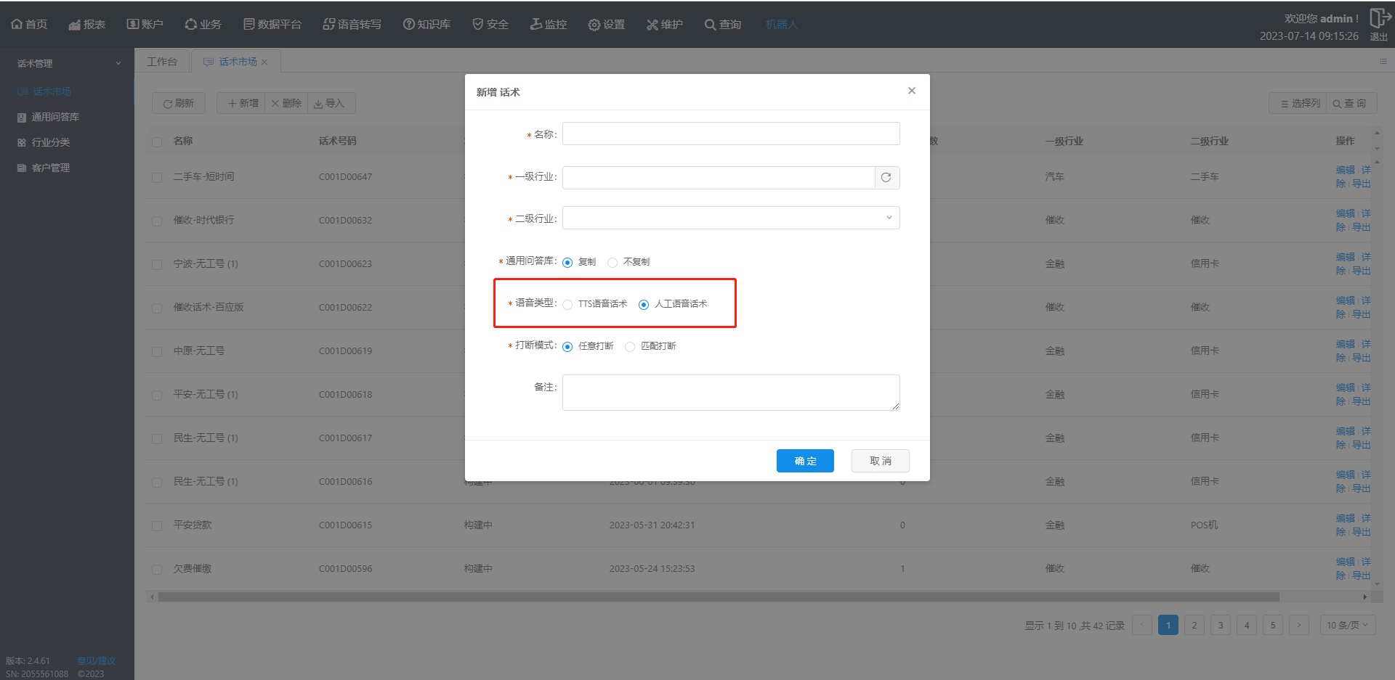Click into the 名称 input field
1395x680 pixels.
731,134
